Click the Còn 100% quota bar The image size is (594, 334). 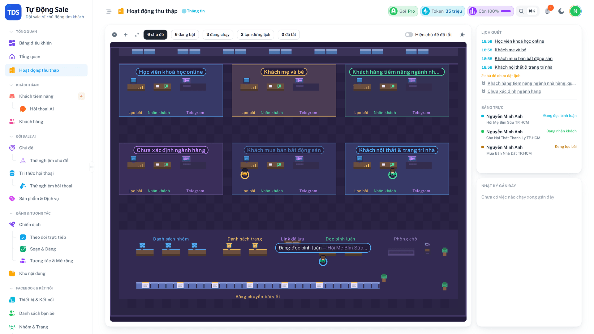point(490,11)
